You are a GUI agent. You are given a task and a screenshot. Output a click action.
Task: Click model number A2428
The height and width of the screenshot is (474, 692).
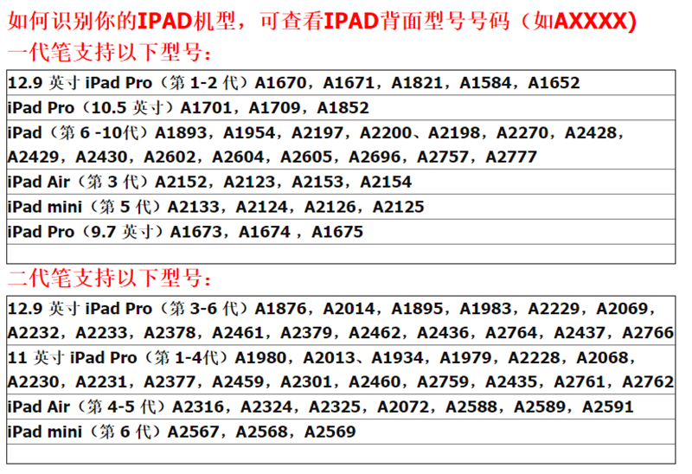point(591,132)
